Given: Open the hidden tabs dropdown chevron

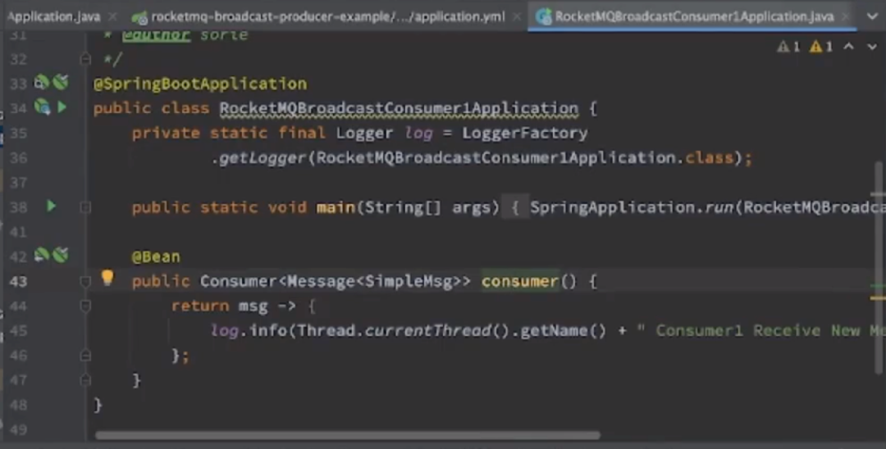Looking at the screenshot, I should coord(872,16).
